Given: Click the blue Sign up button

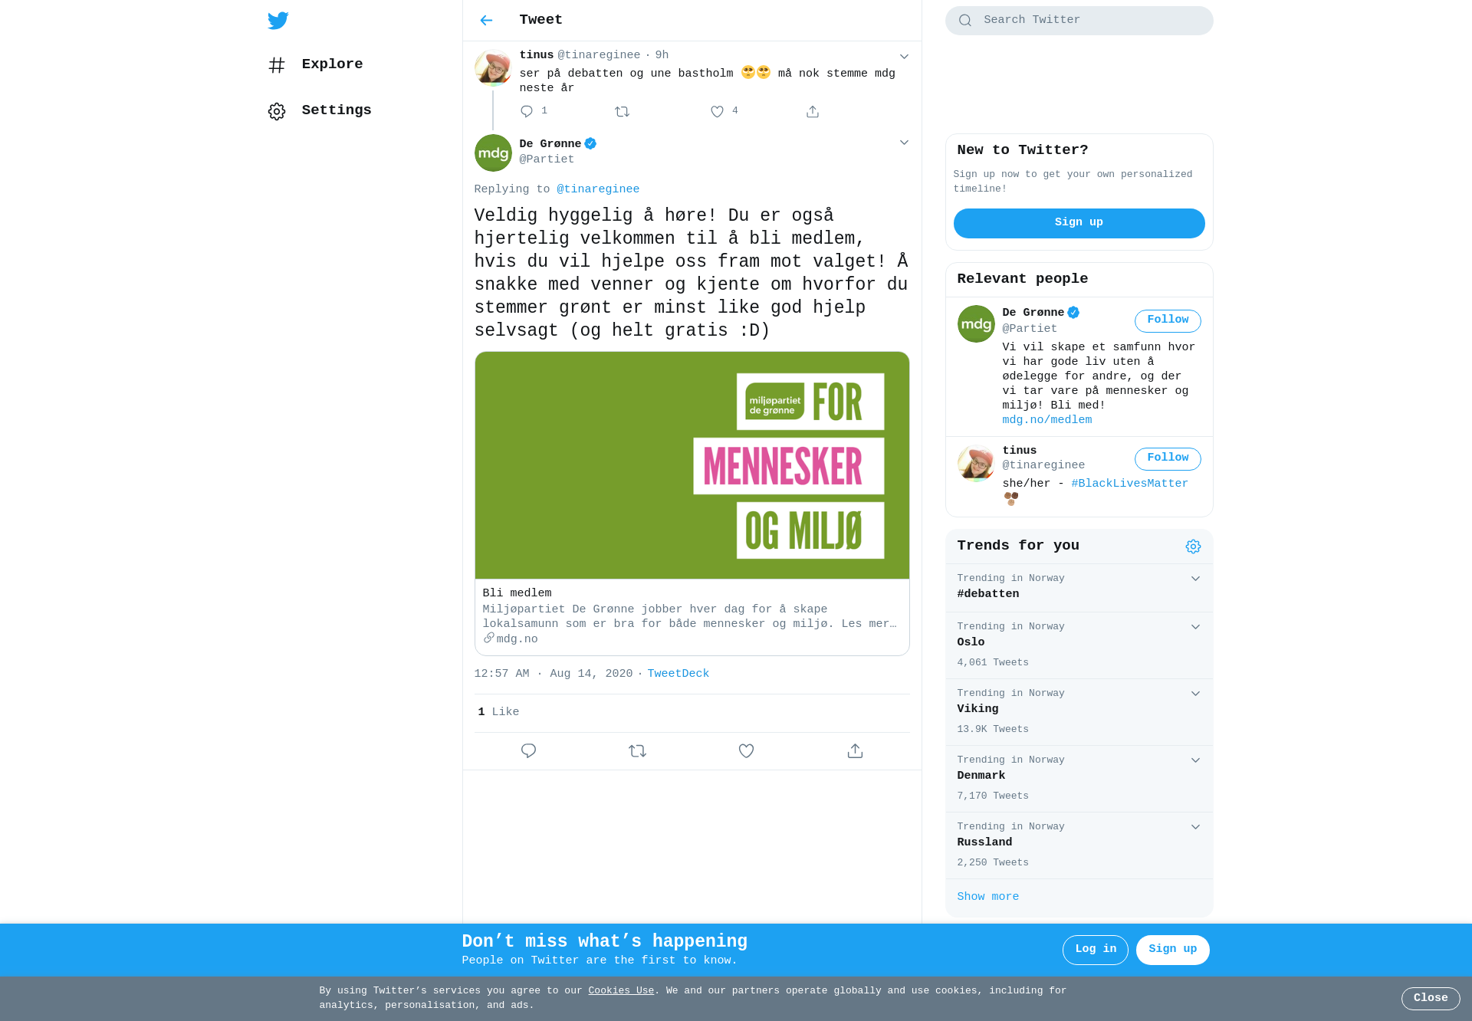Looking at the screenshot, I should tap(1079, 223).
